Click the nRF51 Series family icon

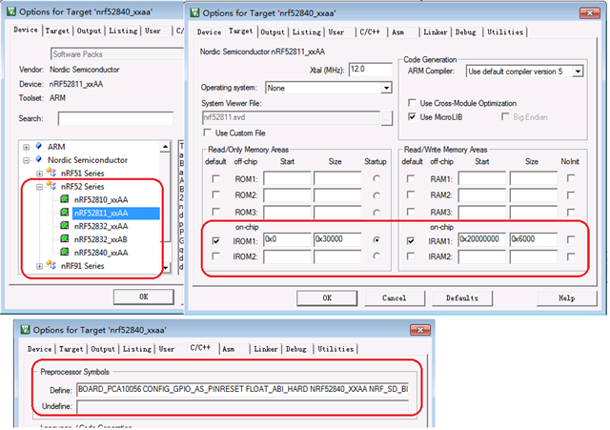click(x=51, y=172)
